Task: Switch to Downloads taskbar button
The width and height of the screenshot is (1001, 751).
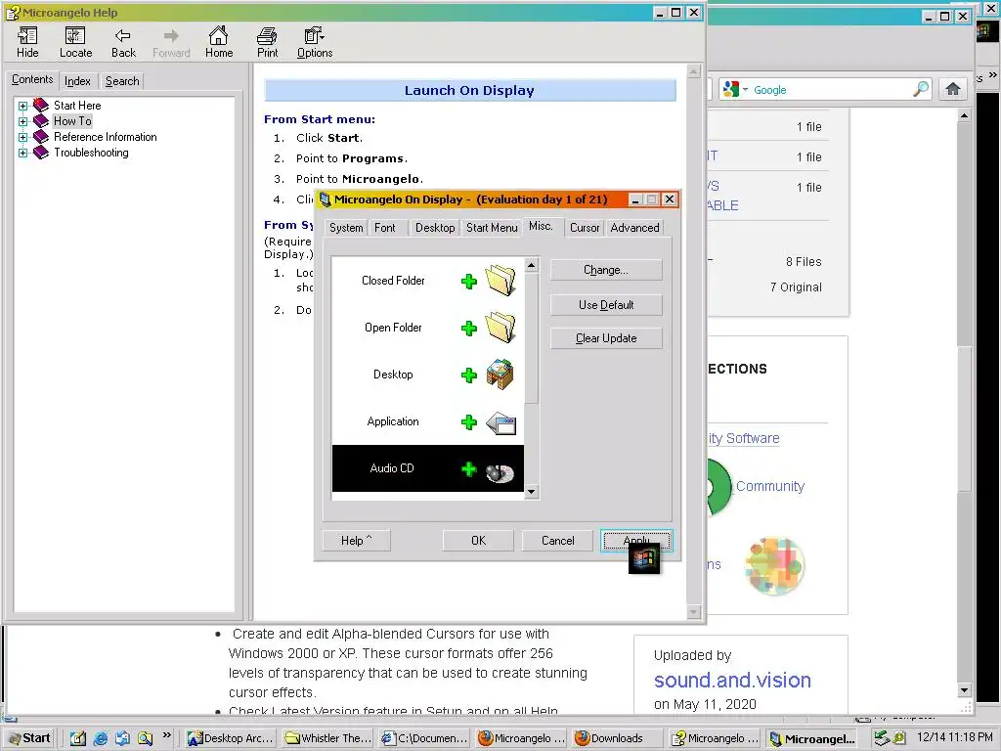Action: click(x=616, y=738)
